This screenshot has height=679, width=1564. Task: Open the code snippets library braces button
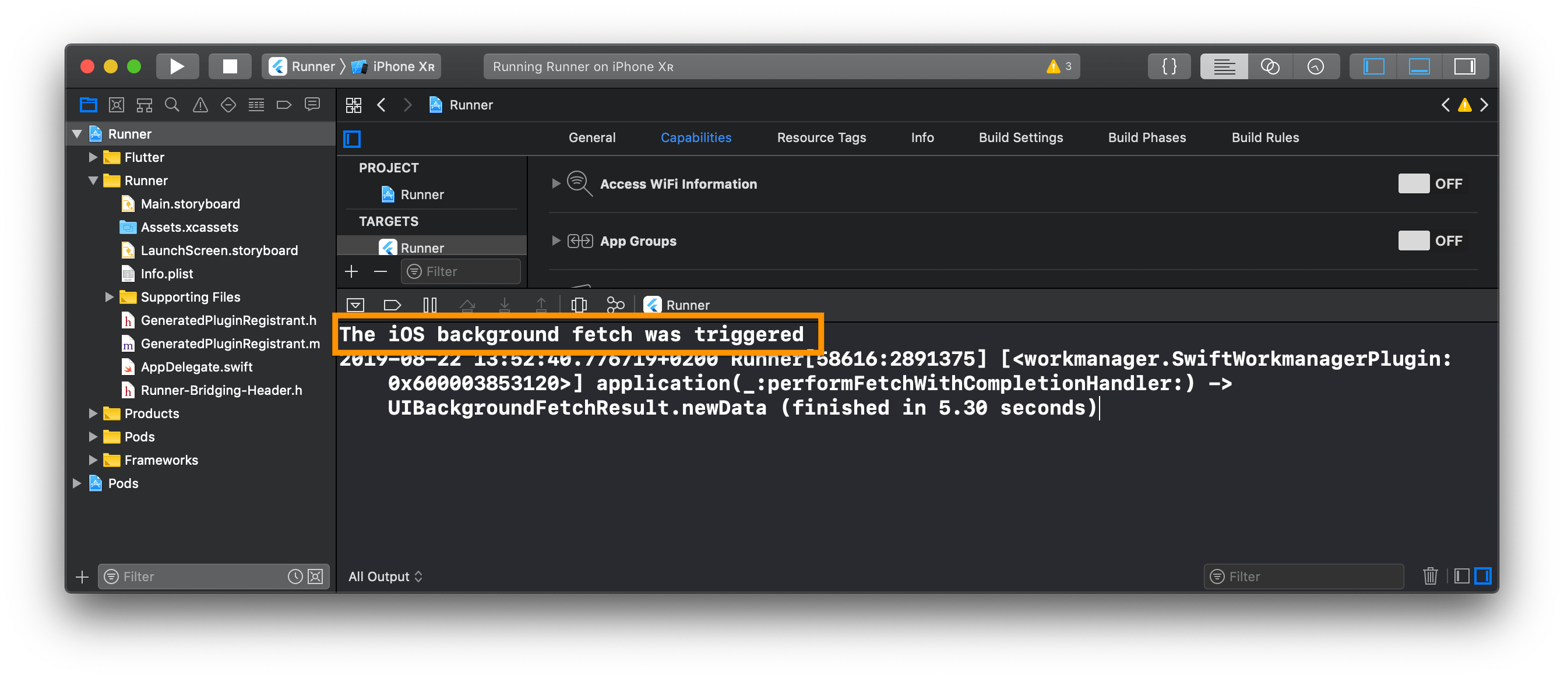(x=1169, y=66)
